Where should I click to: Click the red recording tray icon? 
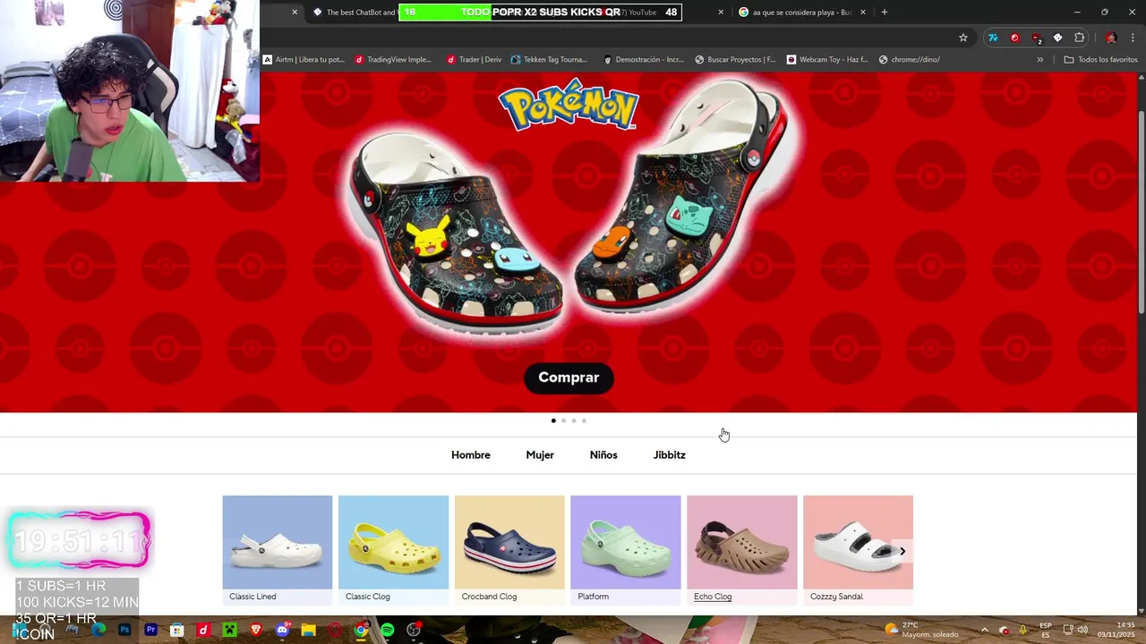pos(1004,630)
